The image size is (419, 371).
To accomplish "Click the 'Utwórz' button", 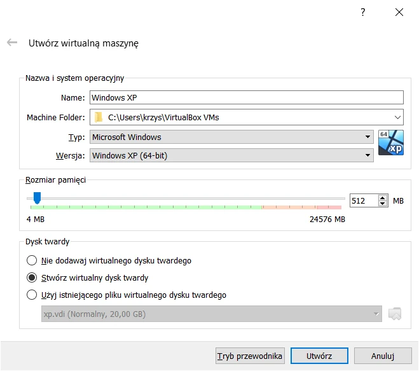I will [x=319, y=356].
